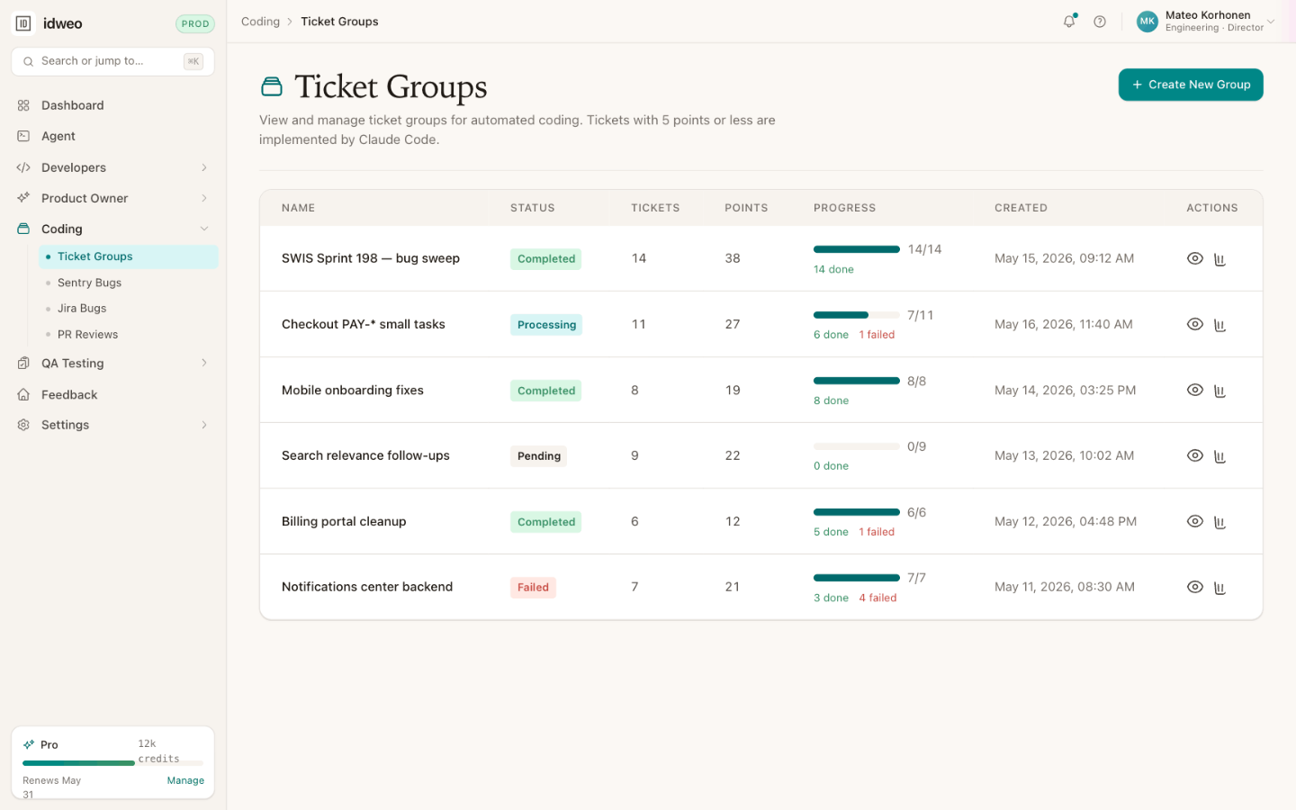
Task: Click the idweo logo icon
Action: click(23, 23)
